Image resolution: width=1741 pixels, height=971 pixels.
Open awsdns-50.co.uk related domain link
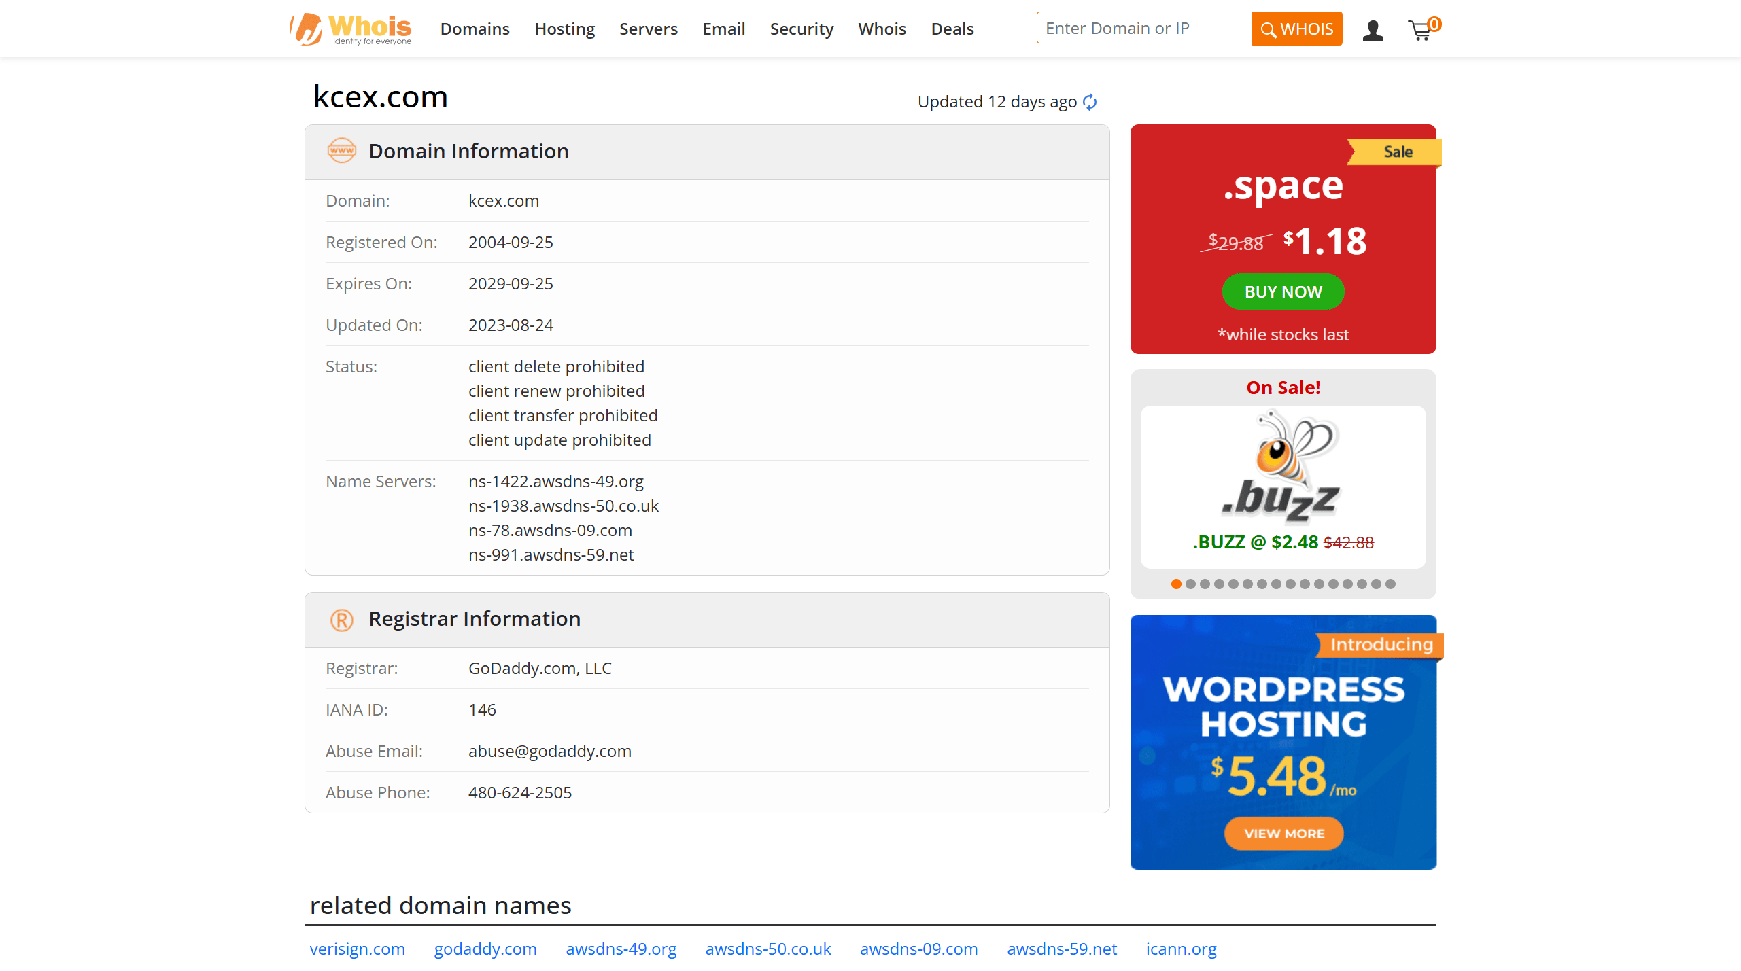768,949
